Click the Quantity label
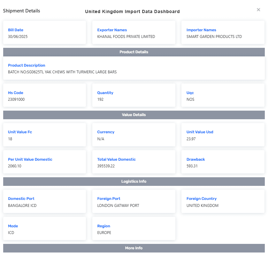268x256 pixels. pos(105,93)
